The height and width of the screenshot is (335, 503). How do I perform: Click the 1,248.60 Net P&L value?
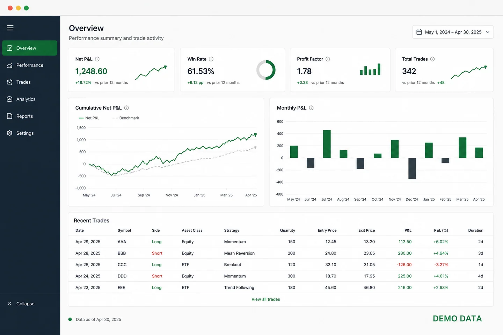[91, 71]
